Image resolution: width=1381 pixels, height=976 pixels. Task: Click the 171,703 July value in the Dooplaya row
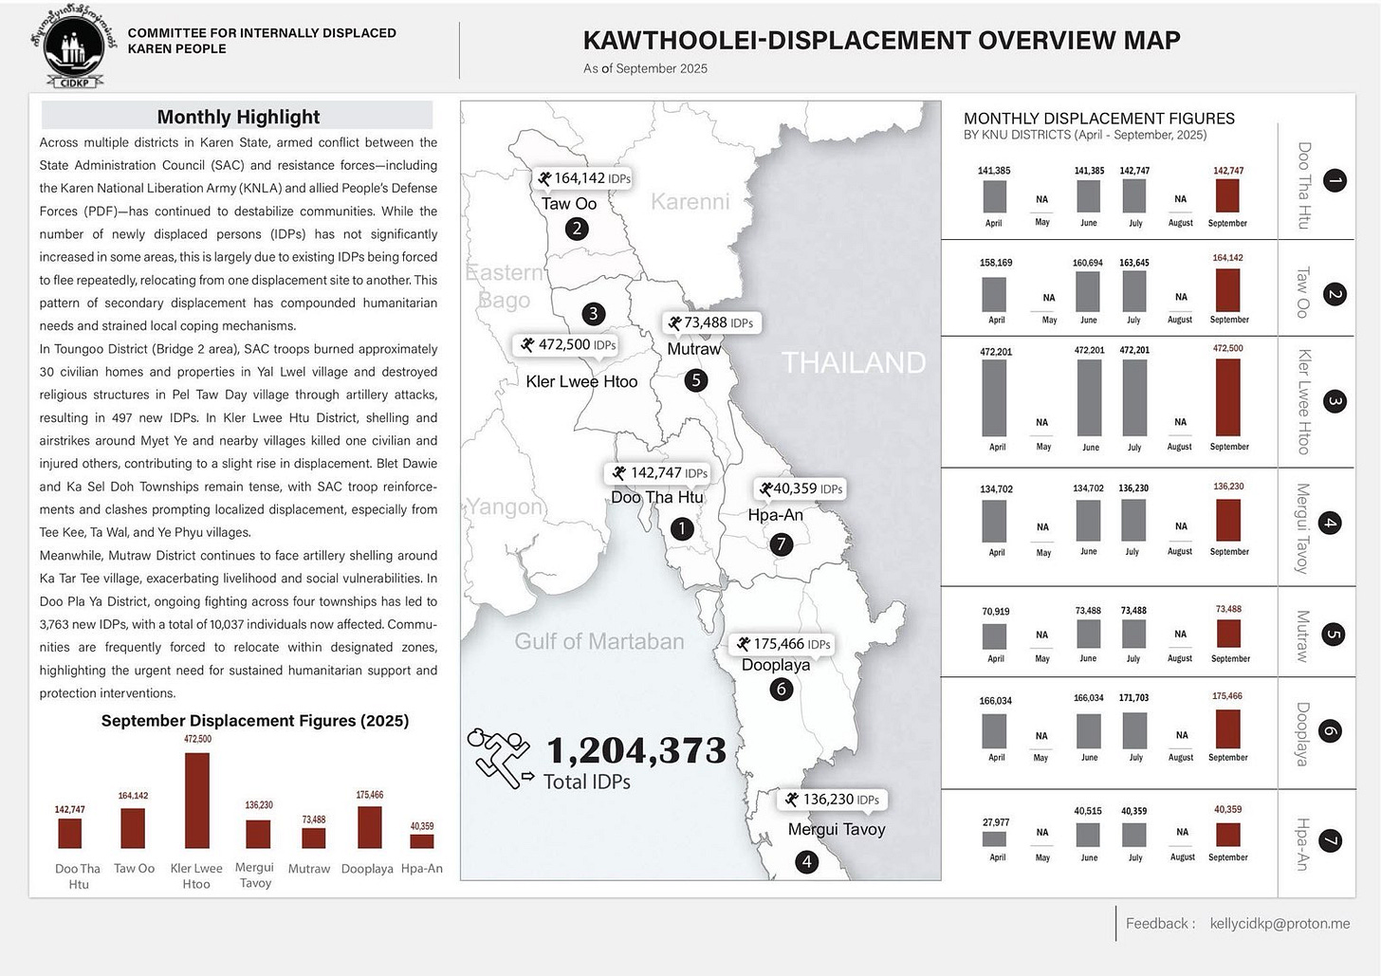[1133, 698]
